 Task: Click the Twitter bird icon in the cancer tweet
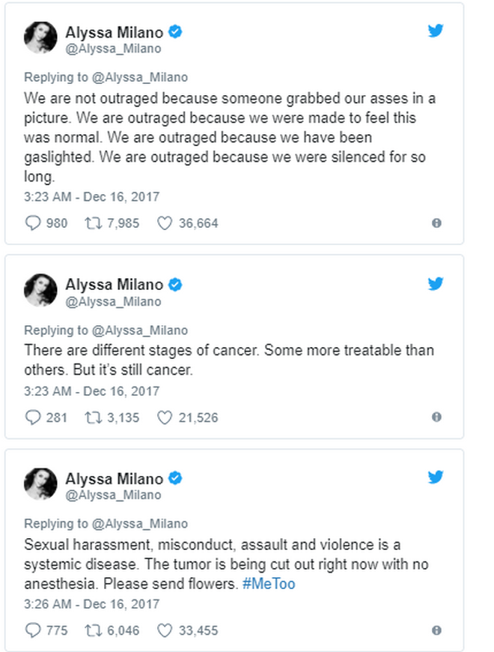click(x=436, y=284)
